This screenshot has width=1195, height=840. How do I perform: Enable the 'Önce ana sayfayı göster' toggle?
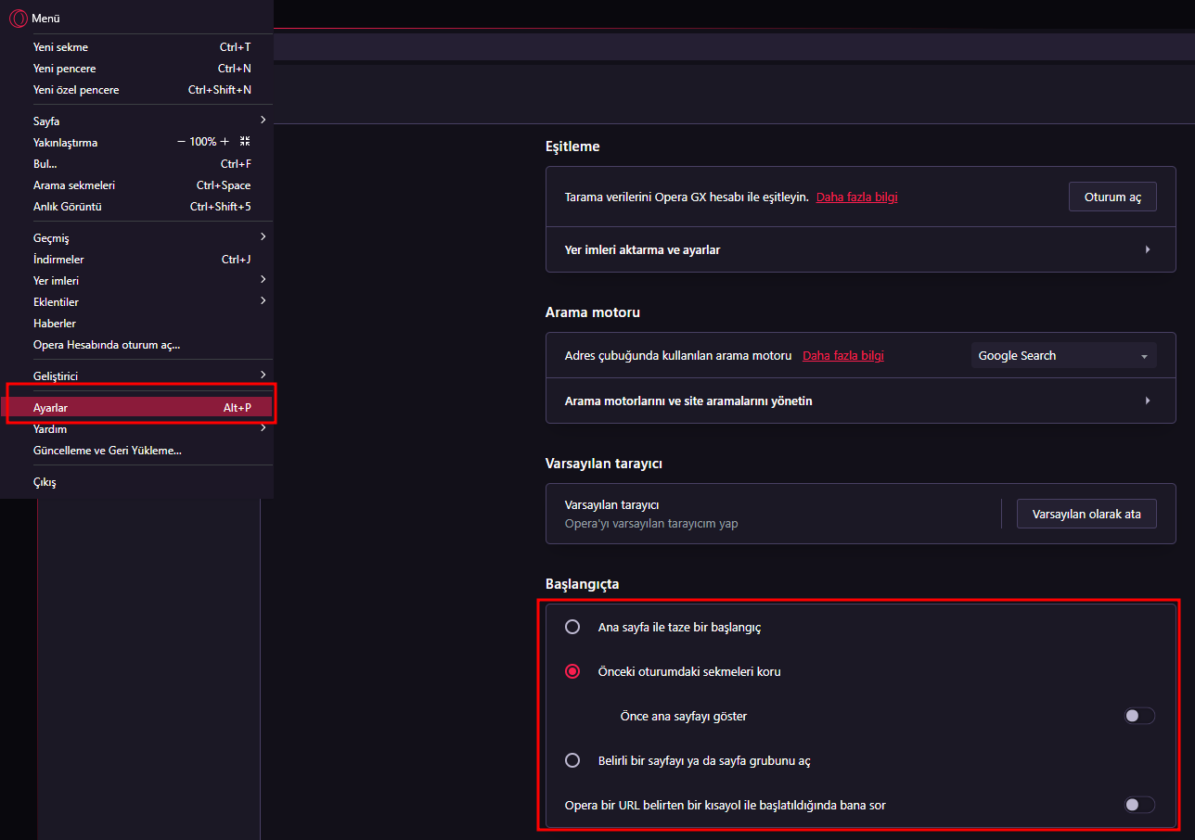[x=1139, y=716]
